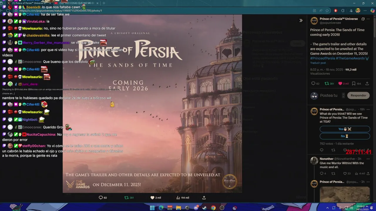Open the more options menu on the main post
The image size is (376, 211).
click(368, 19)
